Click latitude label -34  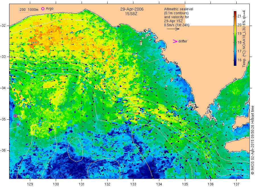tap(3, 88)
